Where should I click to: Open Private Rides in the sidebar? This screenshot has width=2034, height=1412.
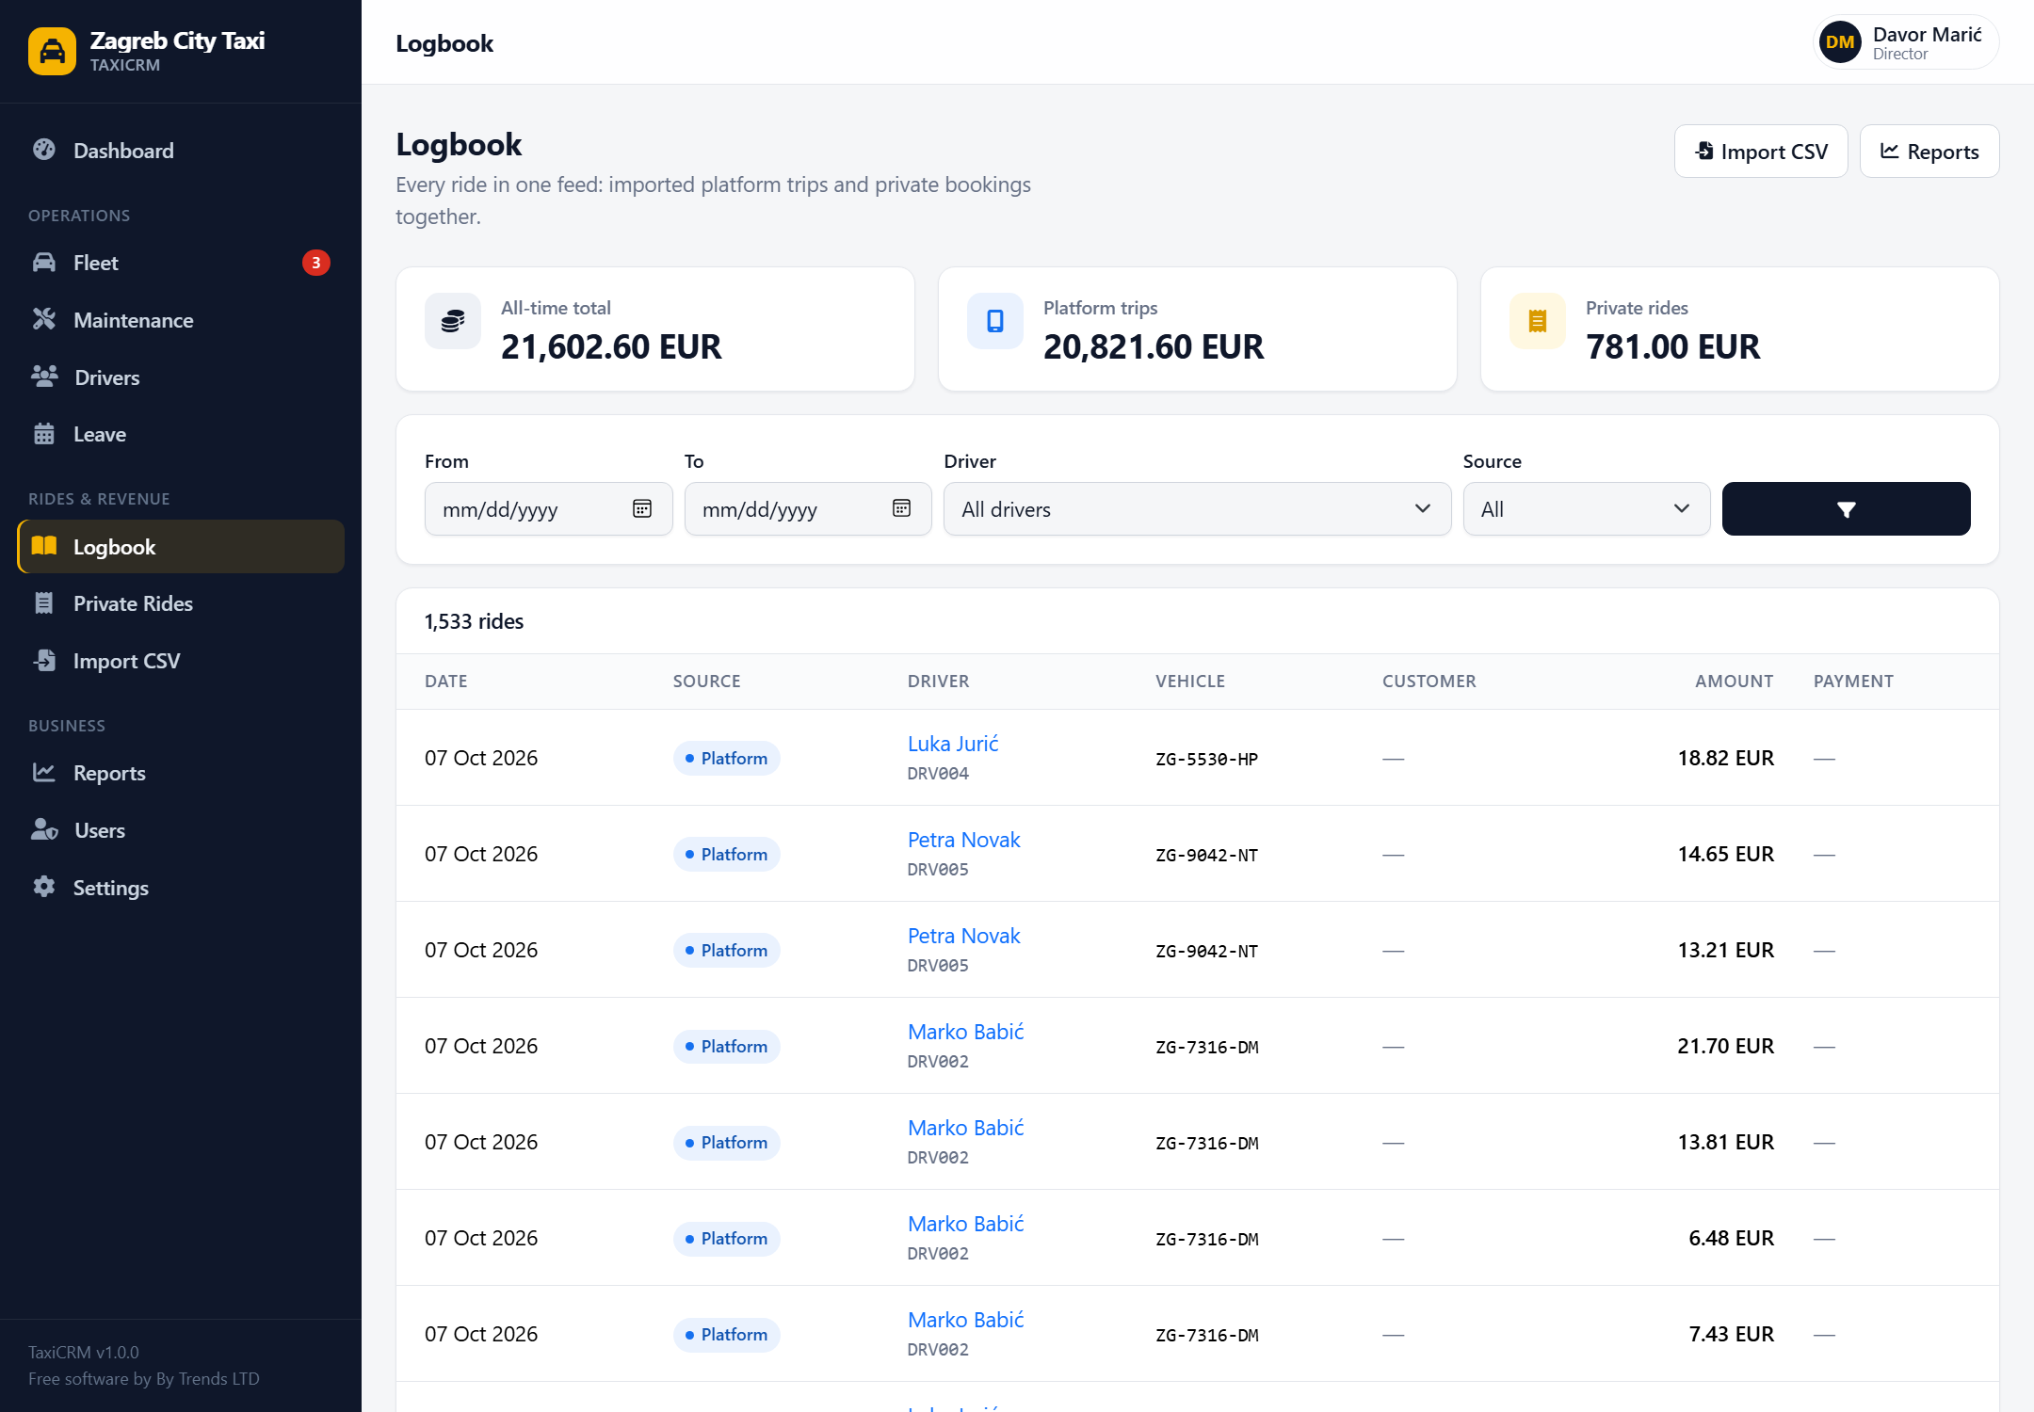tap(181, 603)
